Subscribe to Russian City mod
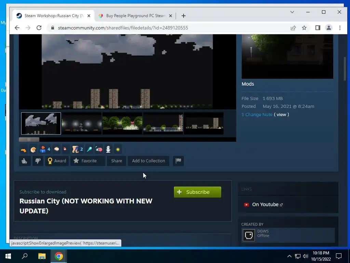This screenshot has height=263, width=350. (198, 192)
